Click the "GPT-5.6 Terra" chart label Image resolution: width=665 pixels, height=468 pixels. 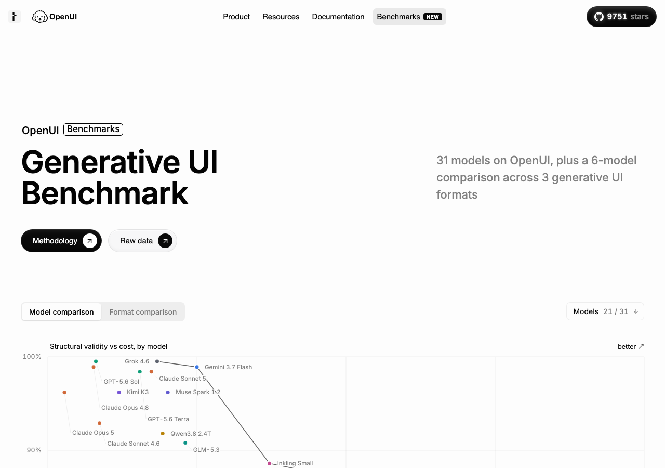point(168,419)
